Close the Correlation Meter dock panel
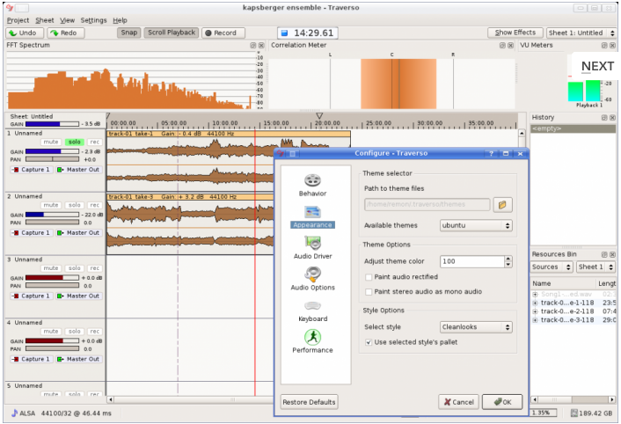 coord(510,46)
